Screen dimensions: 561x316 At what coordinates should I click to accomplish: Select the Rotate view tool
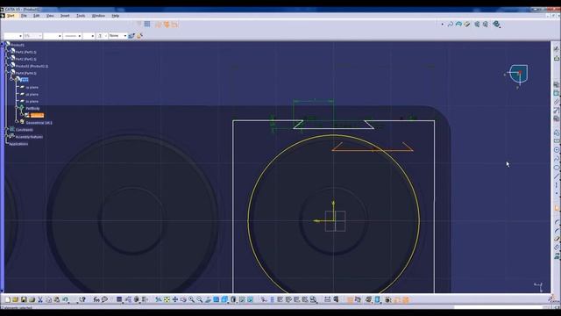pyautogui.click(x=183, y=299)
